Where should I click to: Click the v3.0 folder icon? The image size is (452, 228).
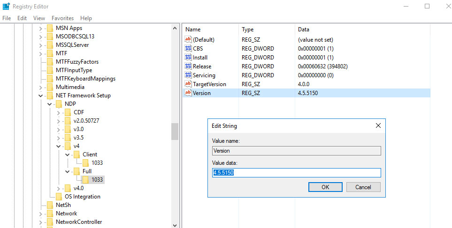pyautogui.click(x=68, y=129)
